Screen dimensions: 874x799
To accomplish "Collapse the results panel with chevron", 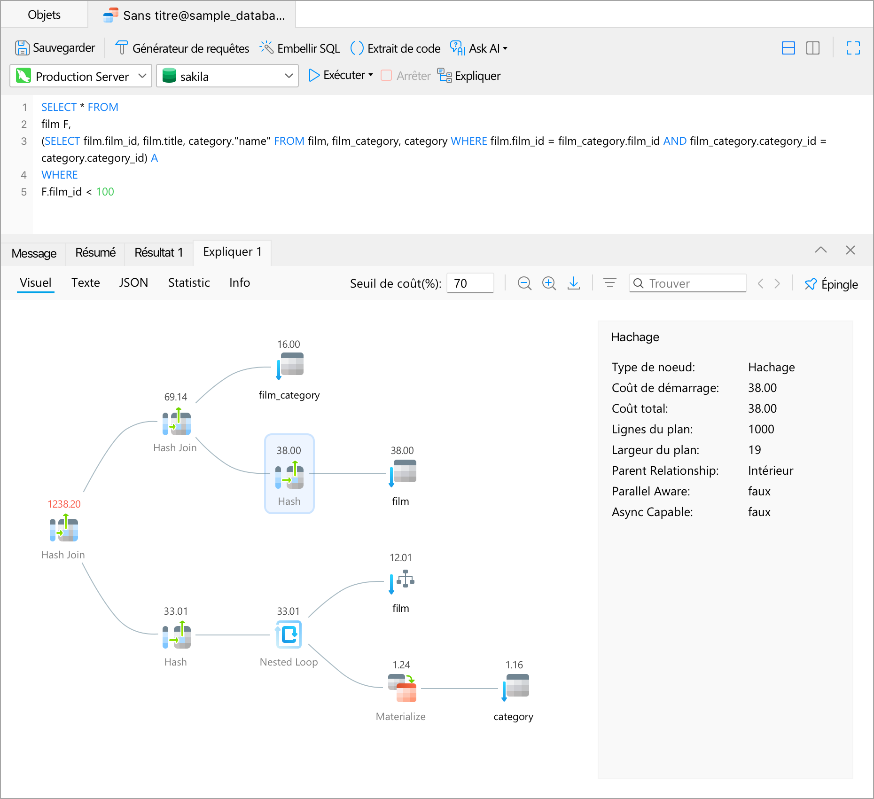I will point(820,250).
